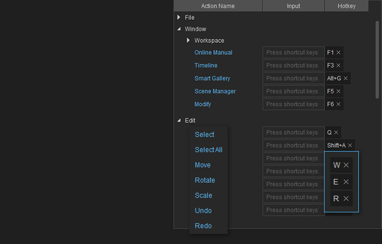Clear the E hotkey for Rotate

click(346, 182)
